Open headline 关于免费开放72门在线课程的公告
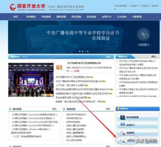Image resolution: width=161 pixels, height=147 pixels. (x=84, y=63)
